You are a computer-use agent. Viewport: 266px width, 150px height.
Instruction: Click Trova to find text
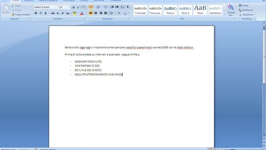click(244, 5)
